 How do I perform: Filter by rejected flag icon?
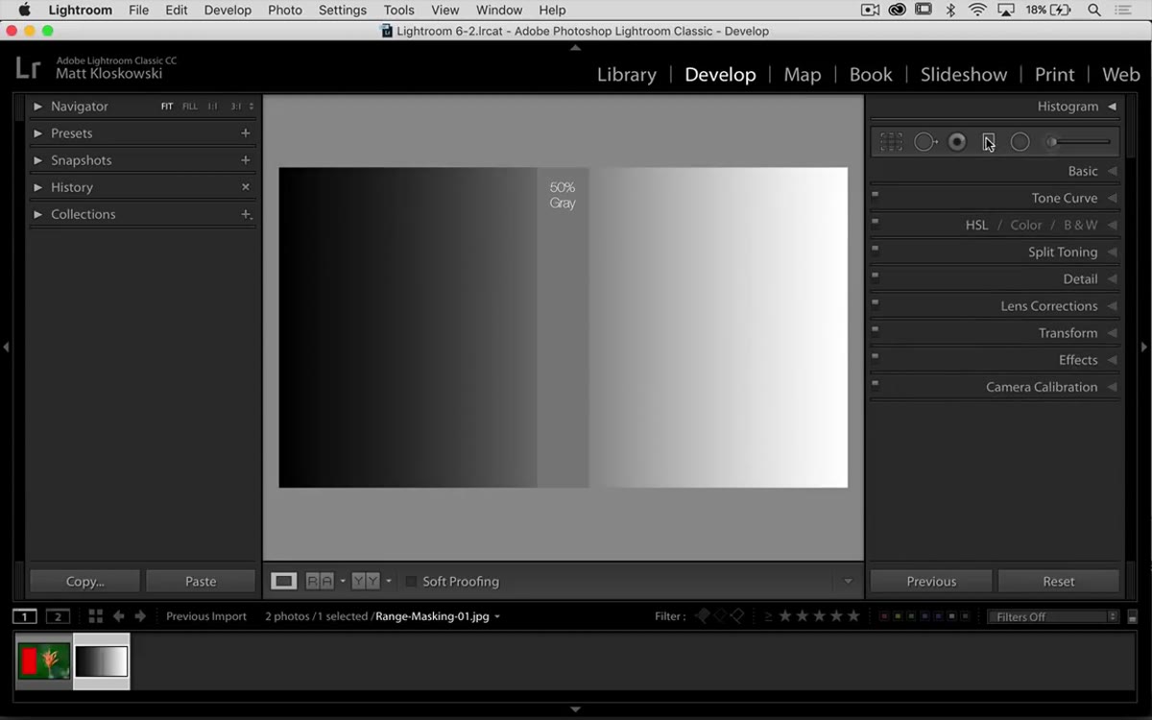(736, 616)
